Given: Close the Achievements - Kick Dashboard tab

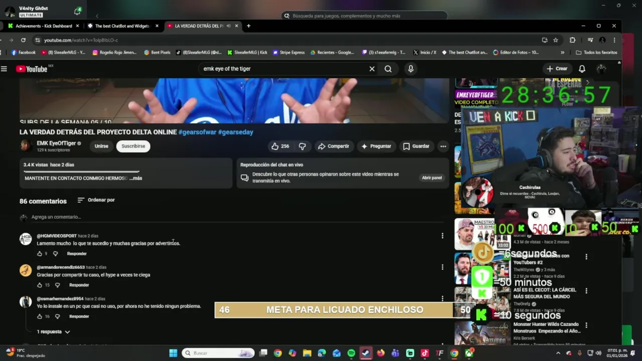Looking at the screenshot, I should [77, 26].
